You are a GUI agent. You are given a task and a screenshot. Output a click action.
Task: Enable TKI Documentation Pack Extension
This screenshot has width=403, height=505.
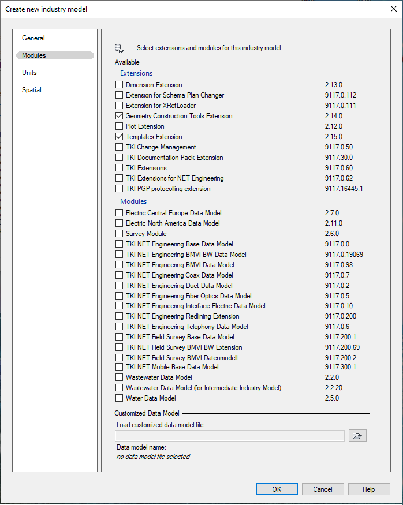tap(119, 158)
